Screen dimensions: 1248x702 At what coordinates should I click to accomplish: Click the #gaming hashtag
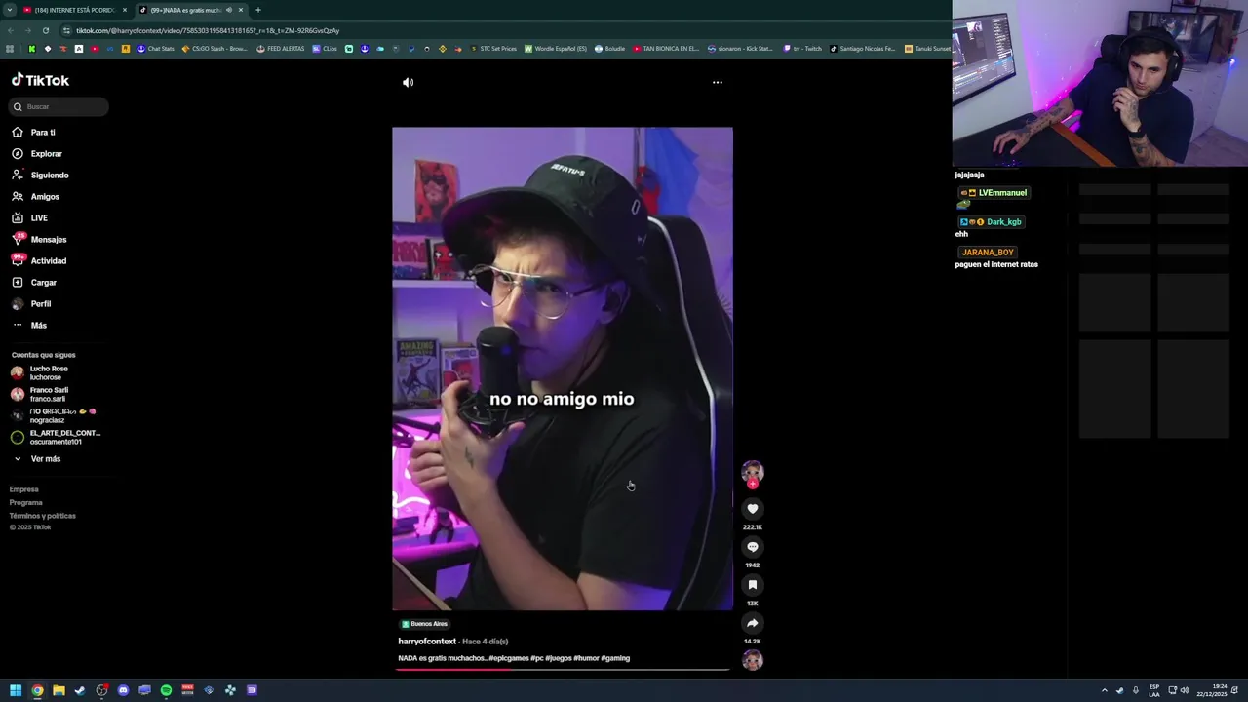[x=615, y=658]
